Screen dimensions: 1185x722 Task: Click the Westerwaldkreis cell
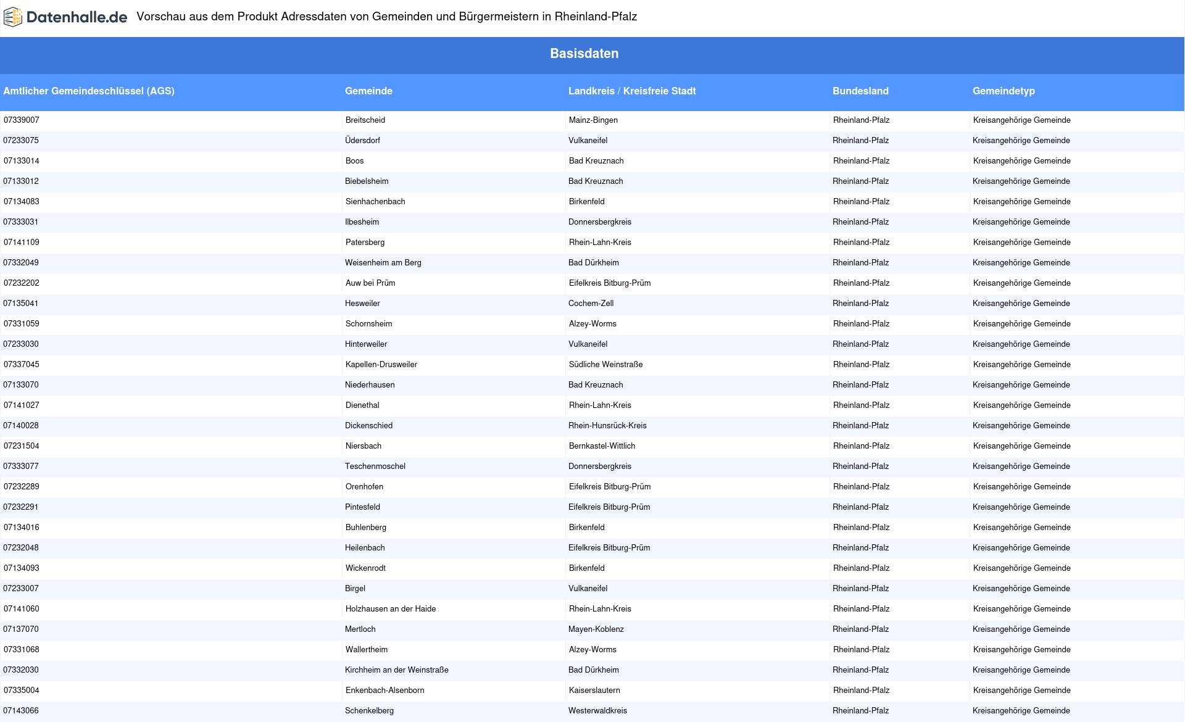click(x=697, y=711)
